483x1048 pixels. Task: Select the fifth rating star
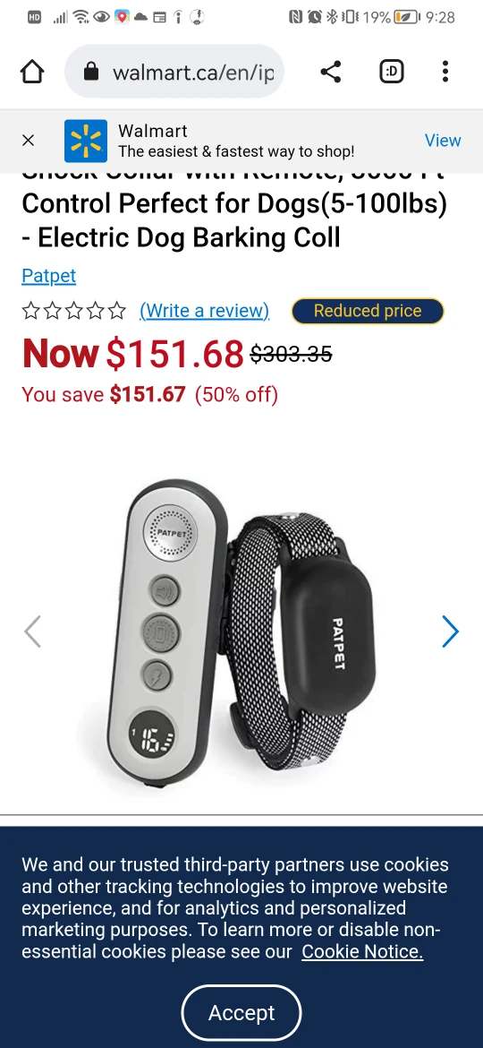[117, 311]
